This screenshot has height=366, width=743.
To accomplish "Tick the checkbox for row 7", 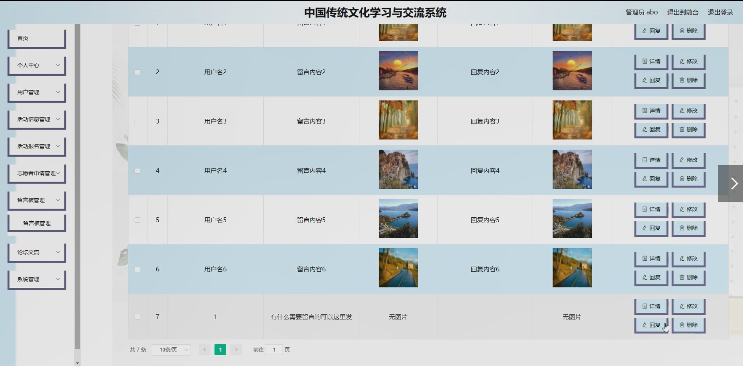I will [137, 317].
